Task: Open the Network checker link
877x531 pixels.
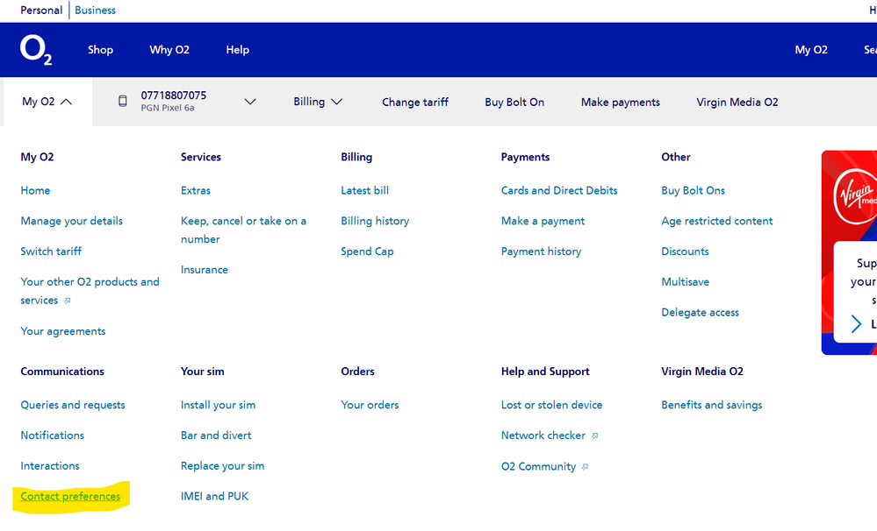Action: tap(543, 435)
